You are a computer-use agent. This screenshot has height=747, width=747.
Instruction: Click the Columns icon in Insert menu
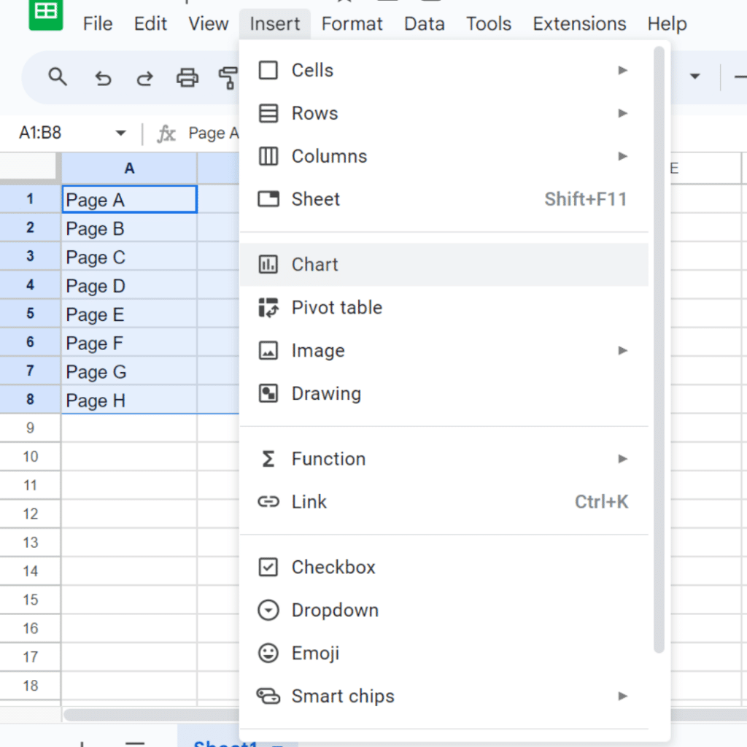pyautogui.click(x=268, y=156)
